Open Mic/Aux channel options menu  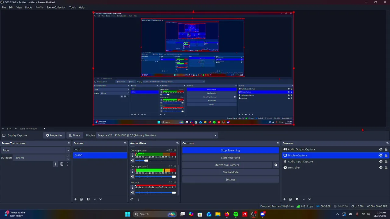tap(133, 187)
